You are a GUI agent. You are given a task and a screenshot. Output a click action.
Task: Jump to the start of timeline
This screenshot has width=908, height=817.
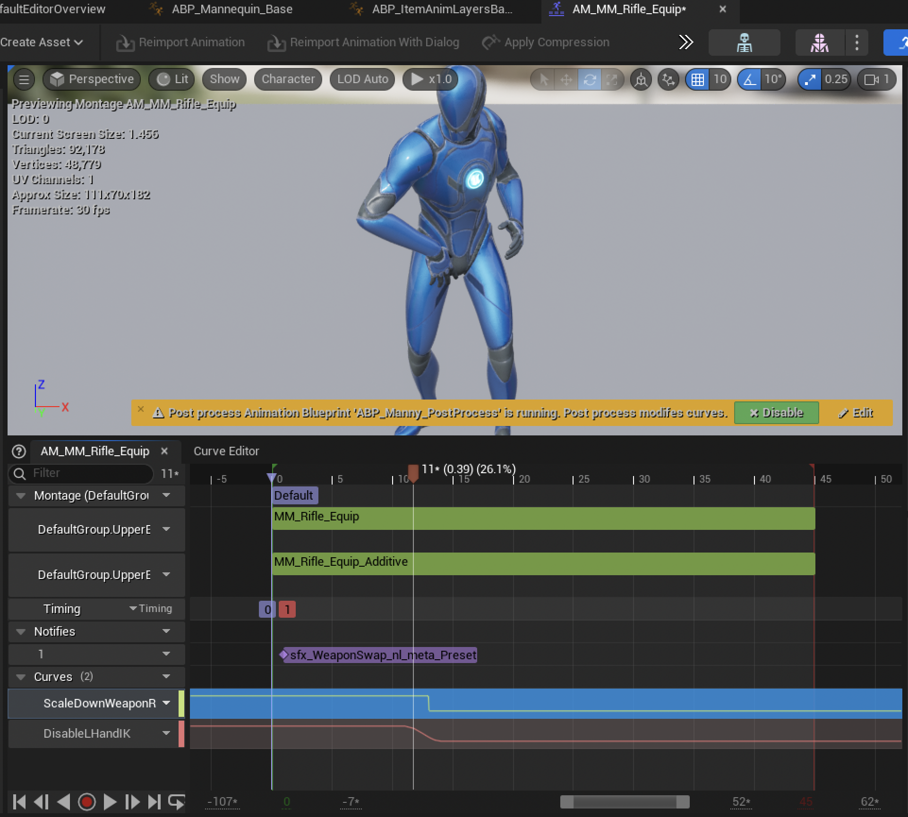[19, 801]
